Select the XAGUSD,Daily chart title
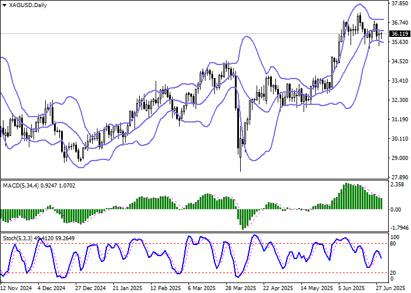Screen dimensions: 411x293 [x=27, y=5]
